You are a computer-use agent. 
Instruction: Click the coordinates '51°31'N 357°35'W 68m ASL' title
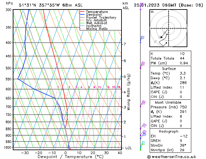point(51,5)
